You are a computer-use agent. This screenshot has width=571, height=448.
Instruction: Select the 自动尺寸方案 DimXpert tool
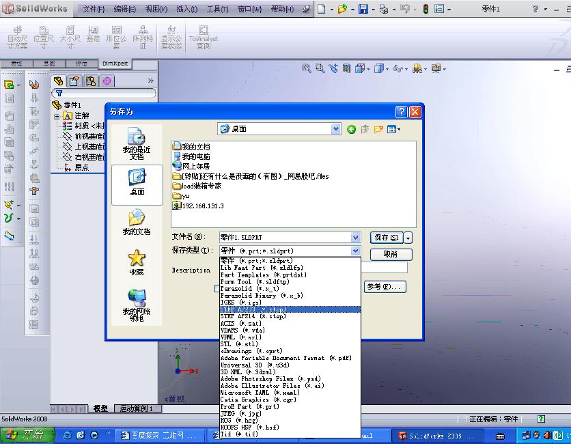coord(17,37)
